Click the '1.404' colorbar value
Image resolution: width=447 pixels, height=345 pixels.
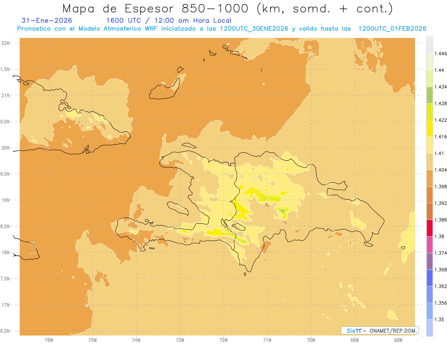pos(440,170)
